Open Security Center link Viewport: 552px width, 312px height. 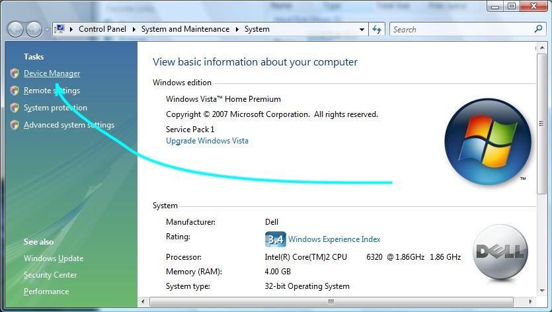pyautogui.click(x=50, y=275)
